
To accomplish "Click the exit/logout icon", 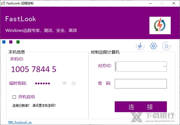I will [166, 46].
